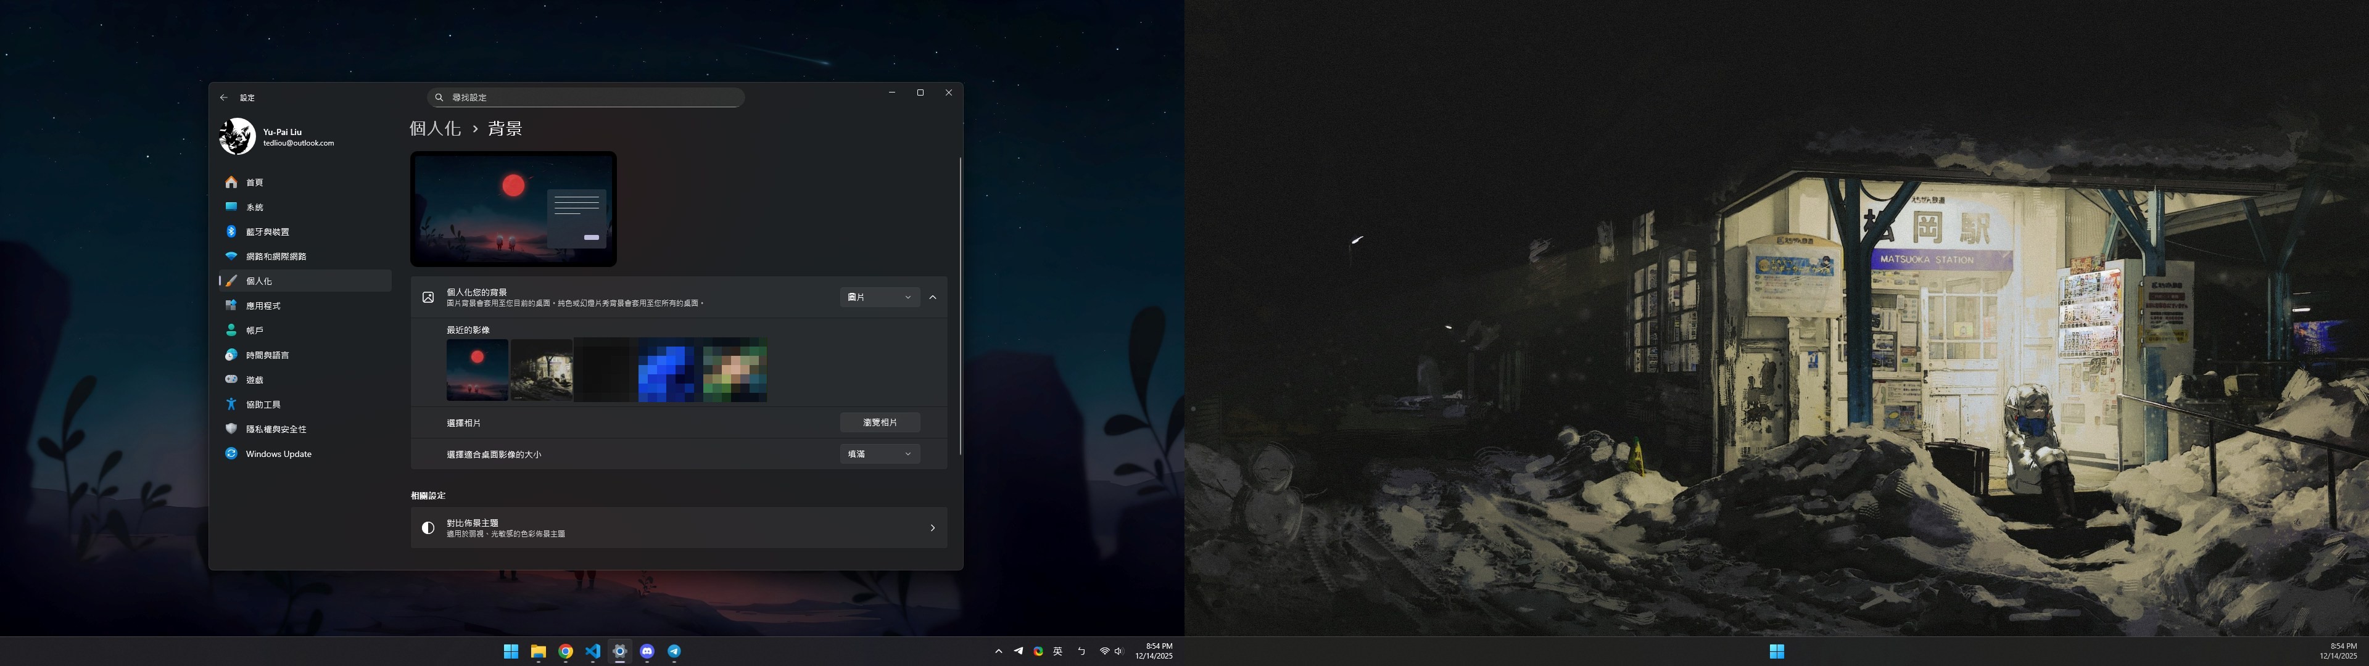Open 隱私權與安全性 privacy settings
The image size is (2369, 666).
click(276, 430)
